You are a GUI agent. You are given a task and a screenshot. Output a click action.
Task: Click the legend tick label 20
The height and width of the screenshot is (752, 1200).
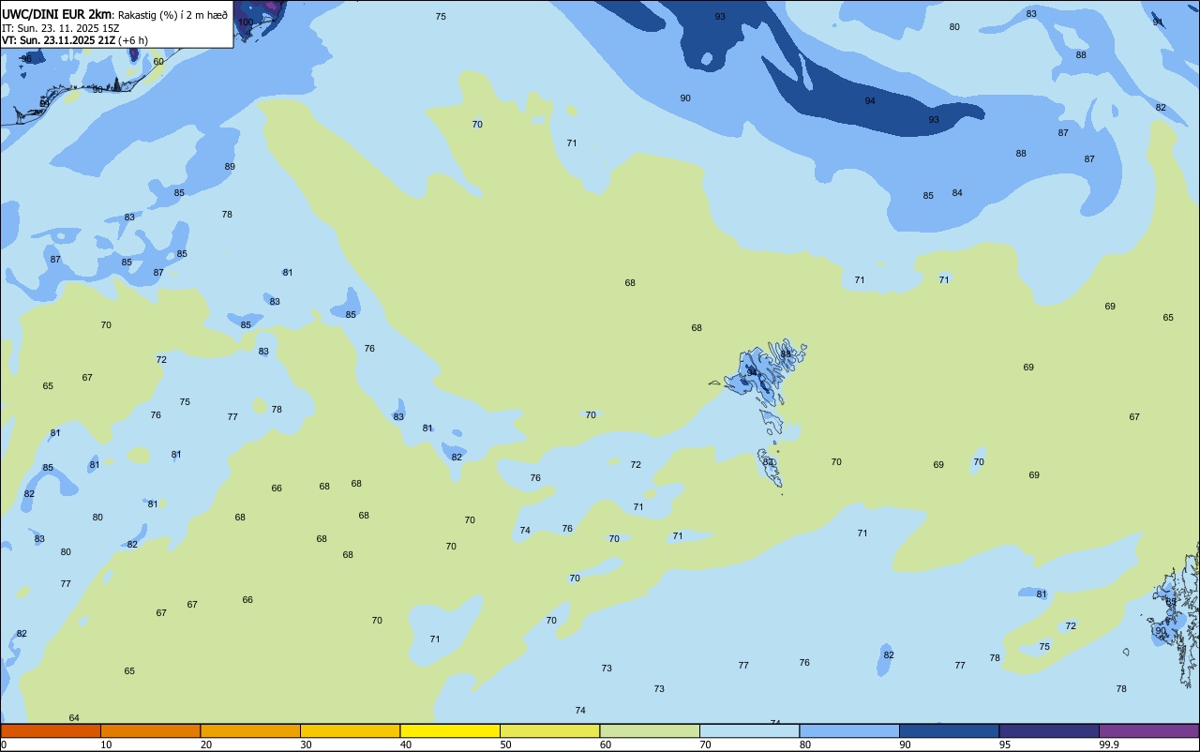click(x=206, y=744)
